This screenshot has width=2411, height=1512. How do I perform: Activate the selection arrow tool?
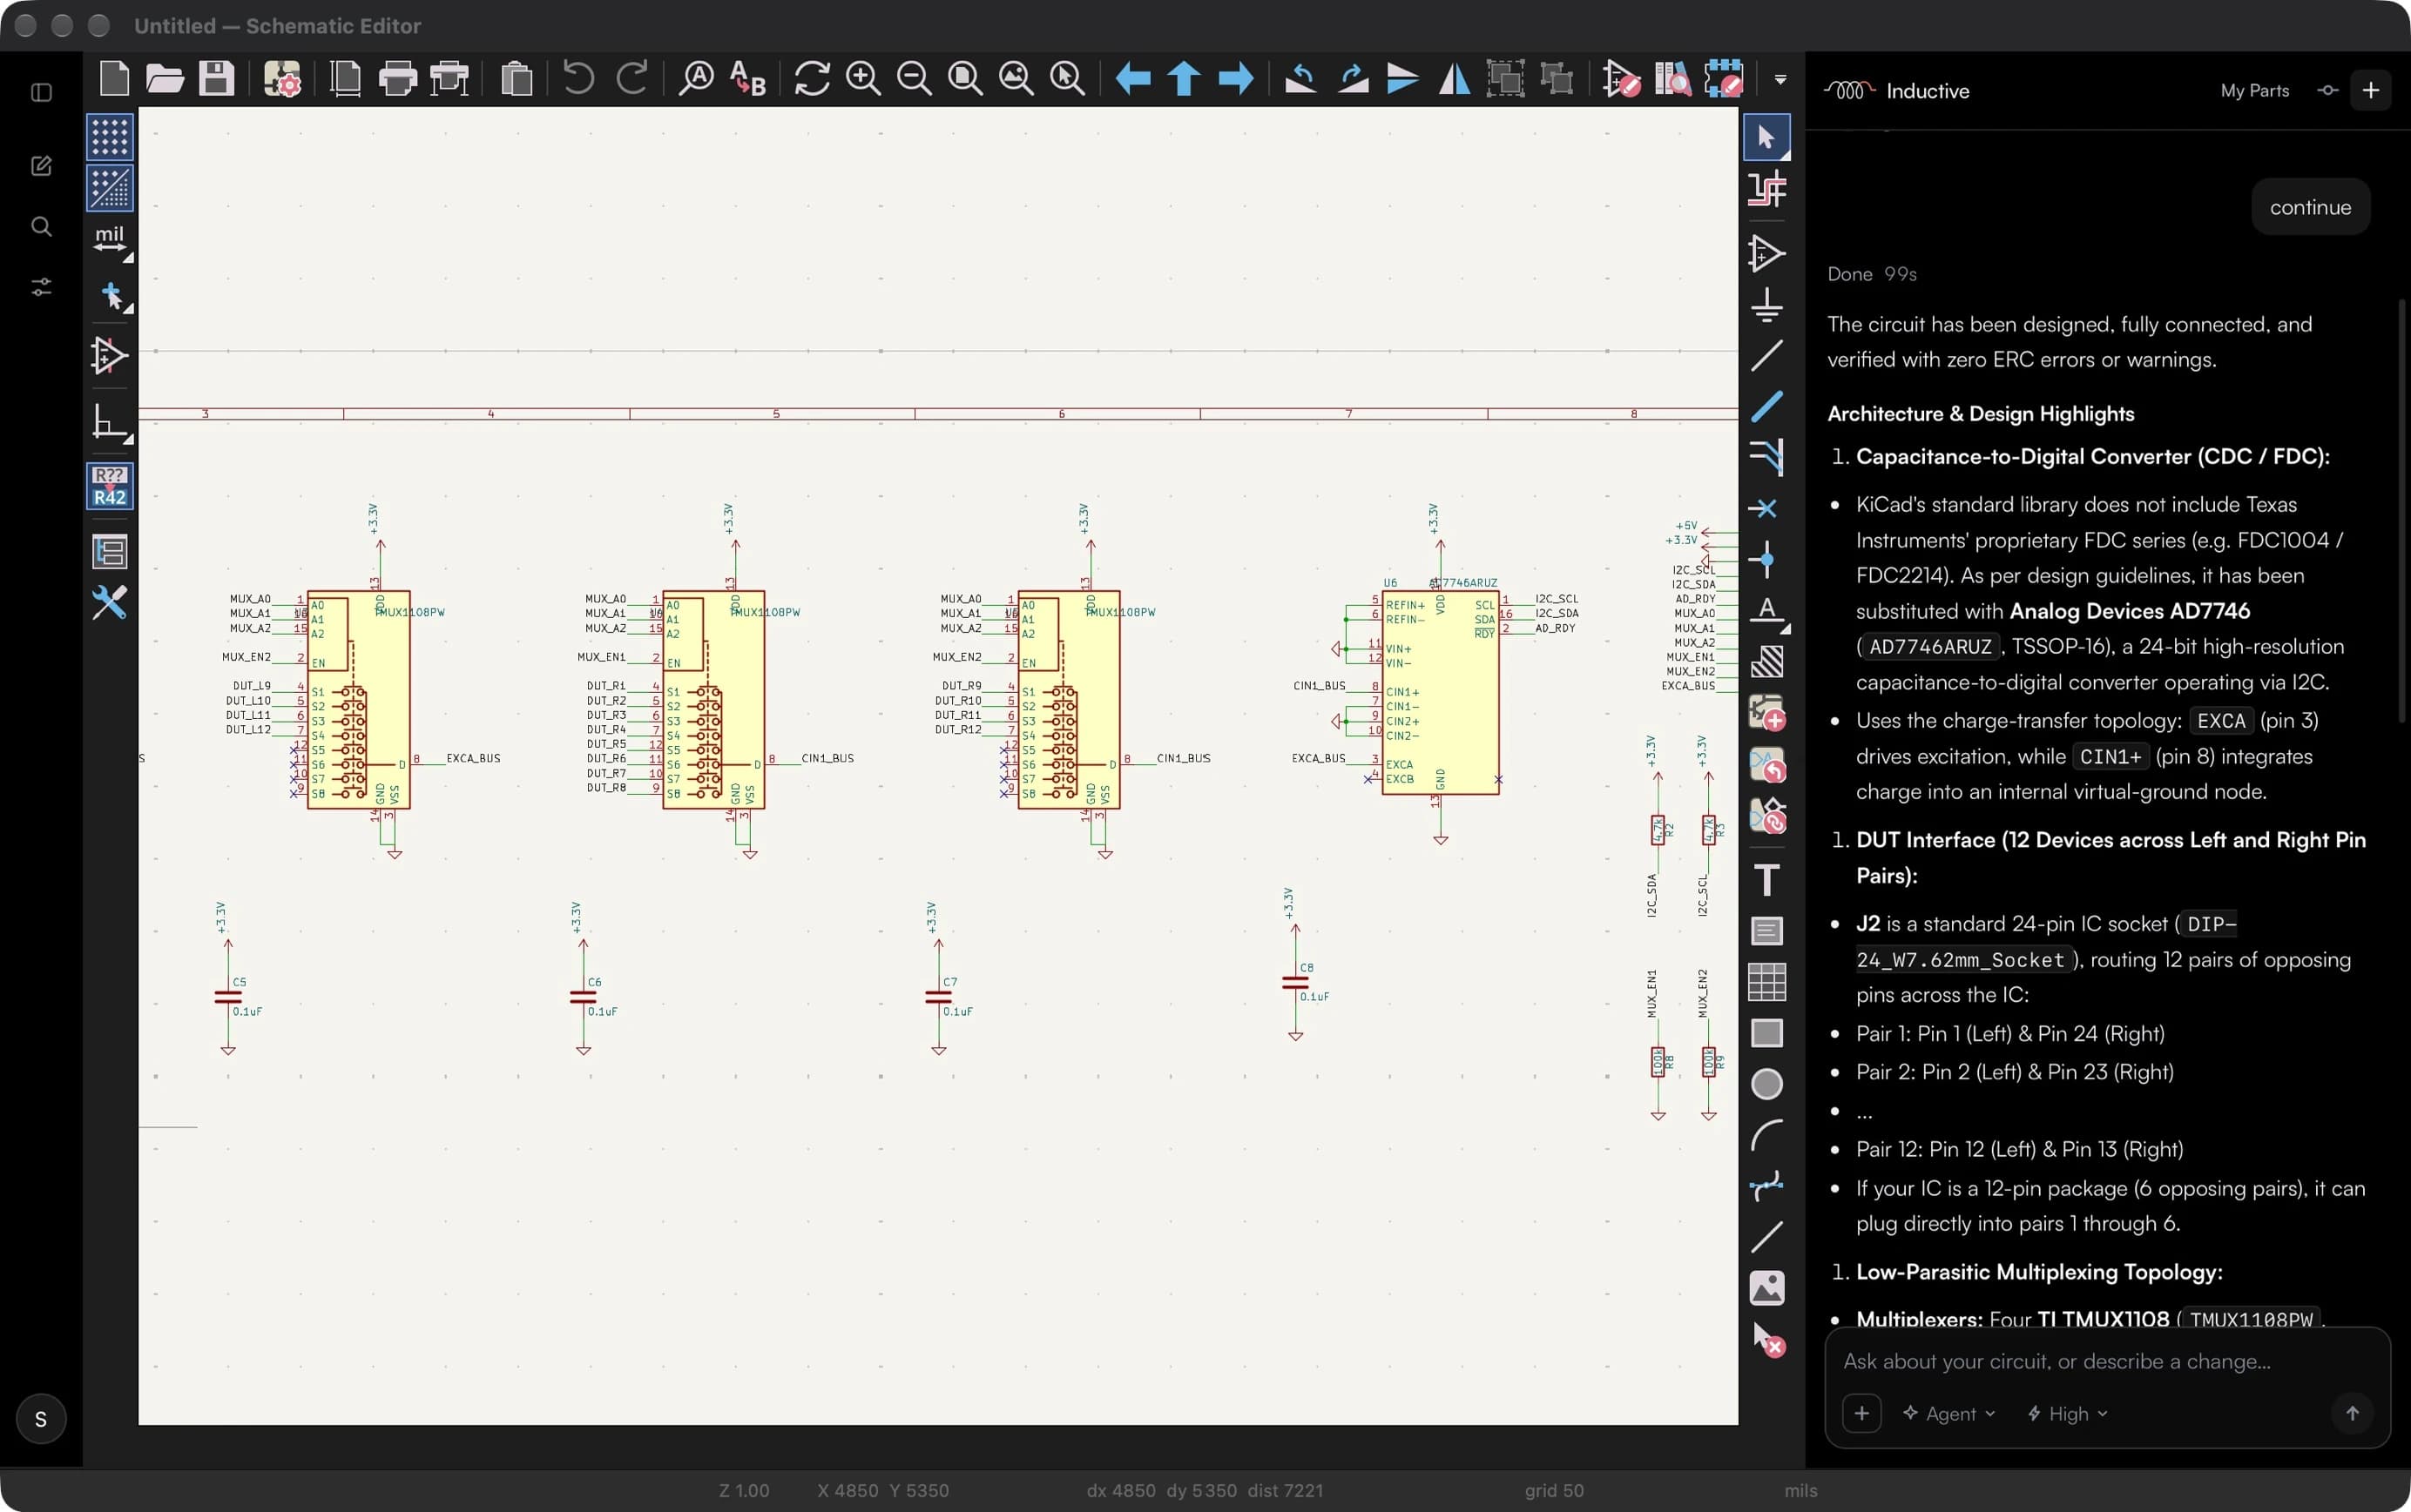pyautogui.click(x=1766, y=137)
